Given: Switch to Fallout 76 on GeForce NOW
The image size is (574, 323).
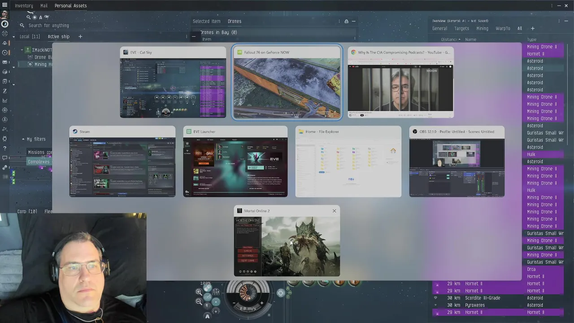Looking at the screenshot, I should coord(287,82).
